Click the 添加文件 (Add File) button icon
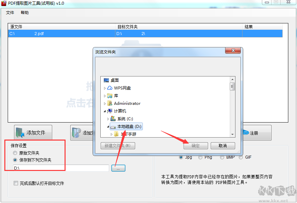Image resolution: width=297 pixels, height=203 pixels. click(x=20, y=133)
